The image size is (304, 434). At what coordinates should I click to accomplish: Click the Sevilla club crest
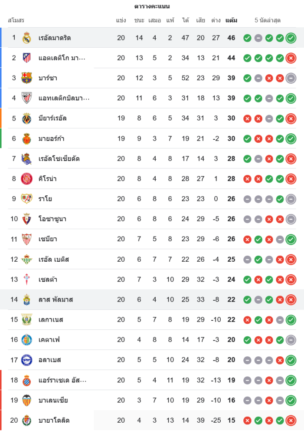(27, 239)
